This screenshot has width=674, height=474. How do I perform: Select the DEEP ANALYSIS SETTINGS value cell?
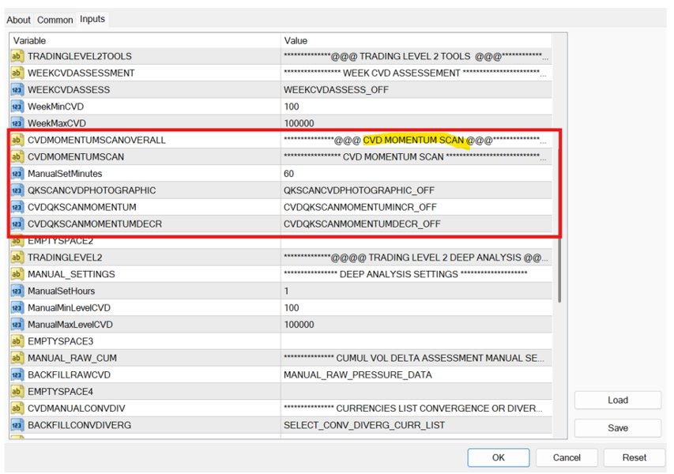pos(416,274)
